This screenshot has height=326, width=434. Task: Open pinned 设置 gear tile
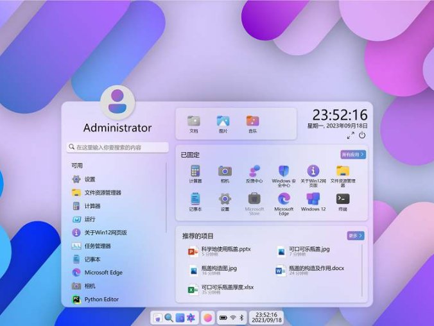point(225,202)
